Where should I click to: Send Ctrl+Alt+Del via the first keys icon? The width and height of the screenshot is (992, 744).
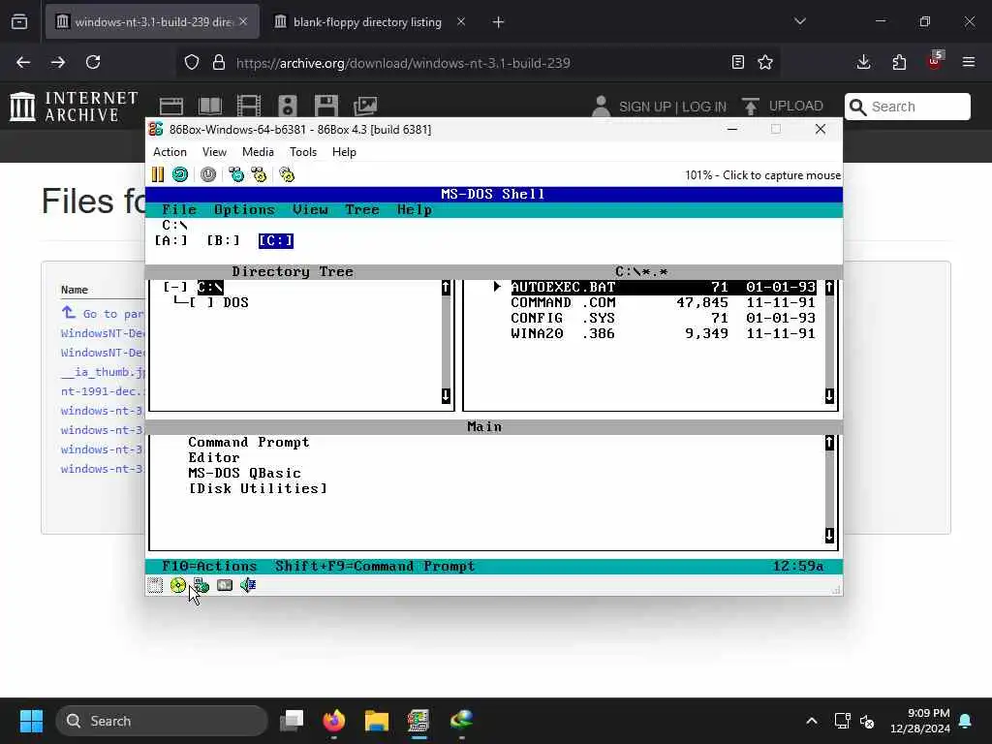click(236, 174)
